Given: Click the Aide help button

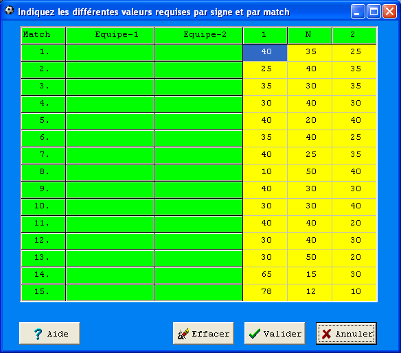Looking at the screenshot, I should [49, 333].
